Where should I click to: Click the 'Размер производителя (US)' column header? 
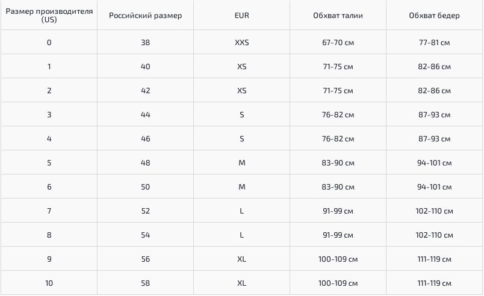(49, 16)
